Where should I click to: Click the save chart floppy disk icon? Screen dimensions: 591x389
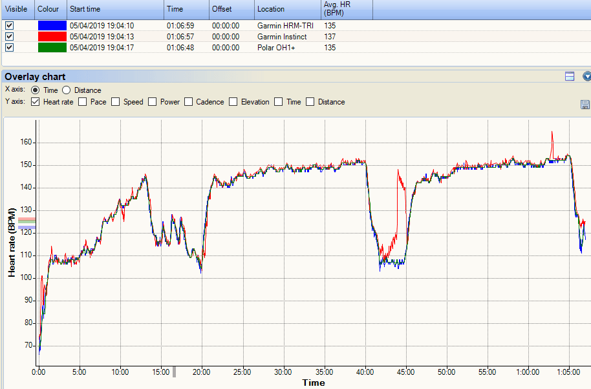(x=585, y=105)
